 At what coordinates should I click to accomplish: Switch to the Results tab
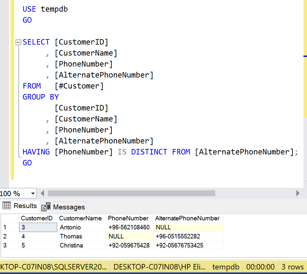[x=20, y=206]
